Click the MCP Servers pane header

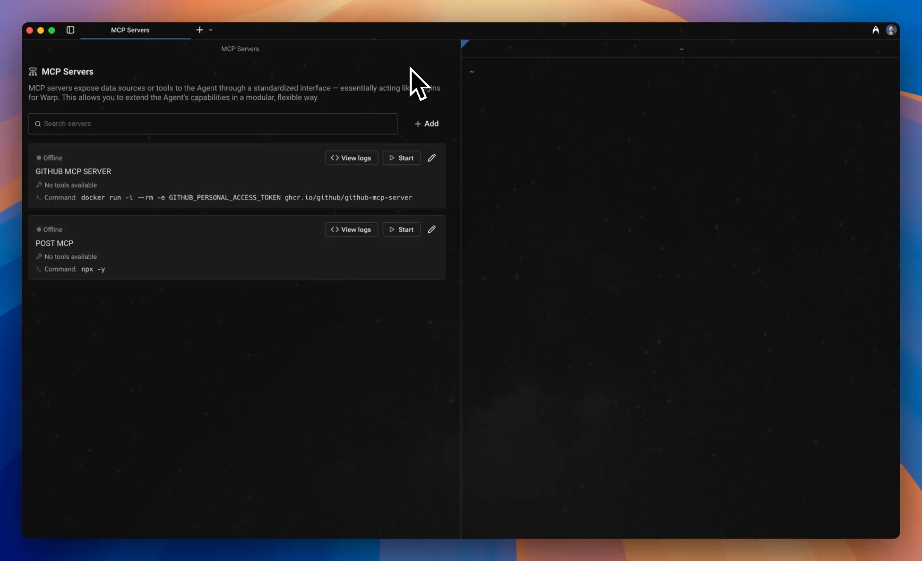point(240,49)
